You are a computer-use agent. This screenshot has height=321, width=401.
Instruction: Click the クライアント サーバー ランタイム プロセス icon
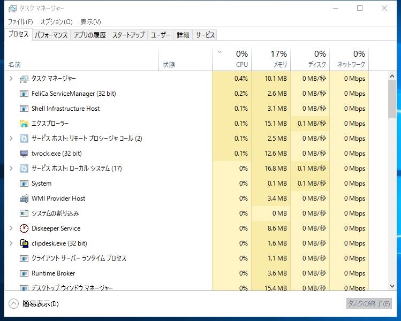point(24,258)
